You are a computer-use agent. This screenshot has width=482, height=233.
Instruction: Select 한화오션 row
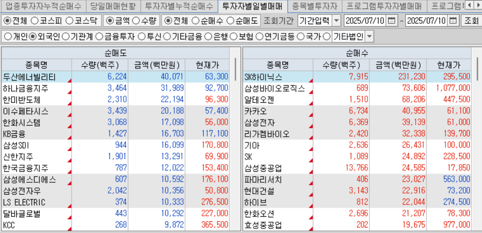357,214
